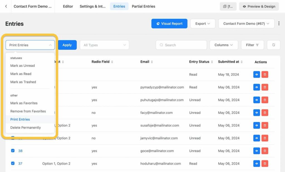Sort by Submitted at column arrows

[x=242, y=62]
